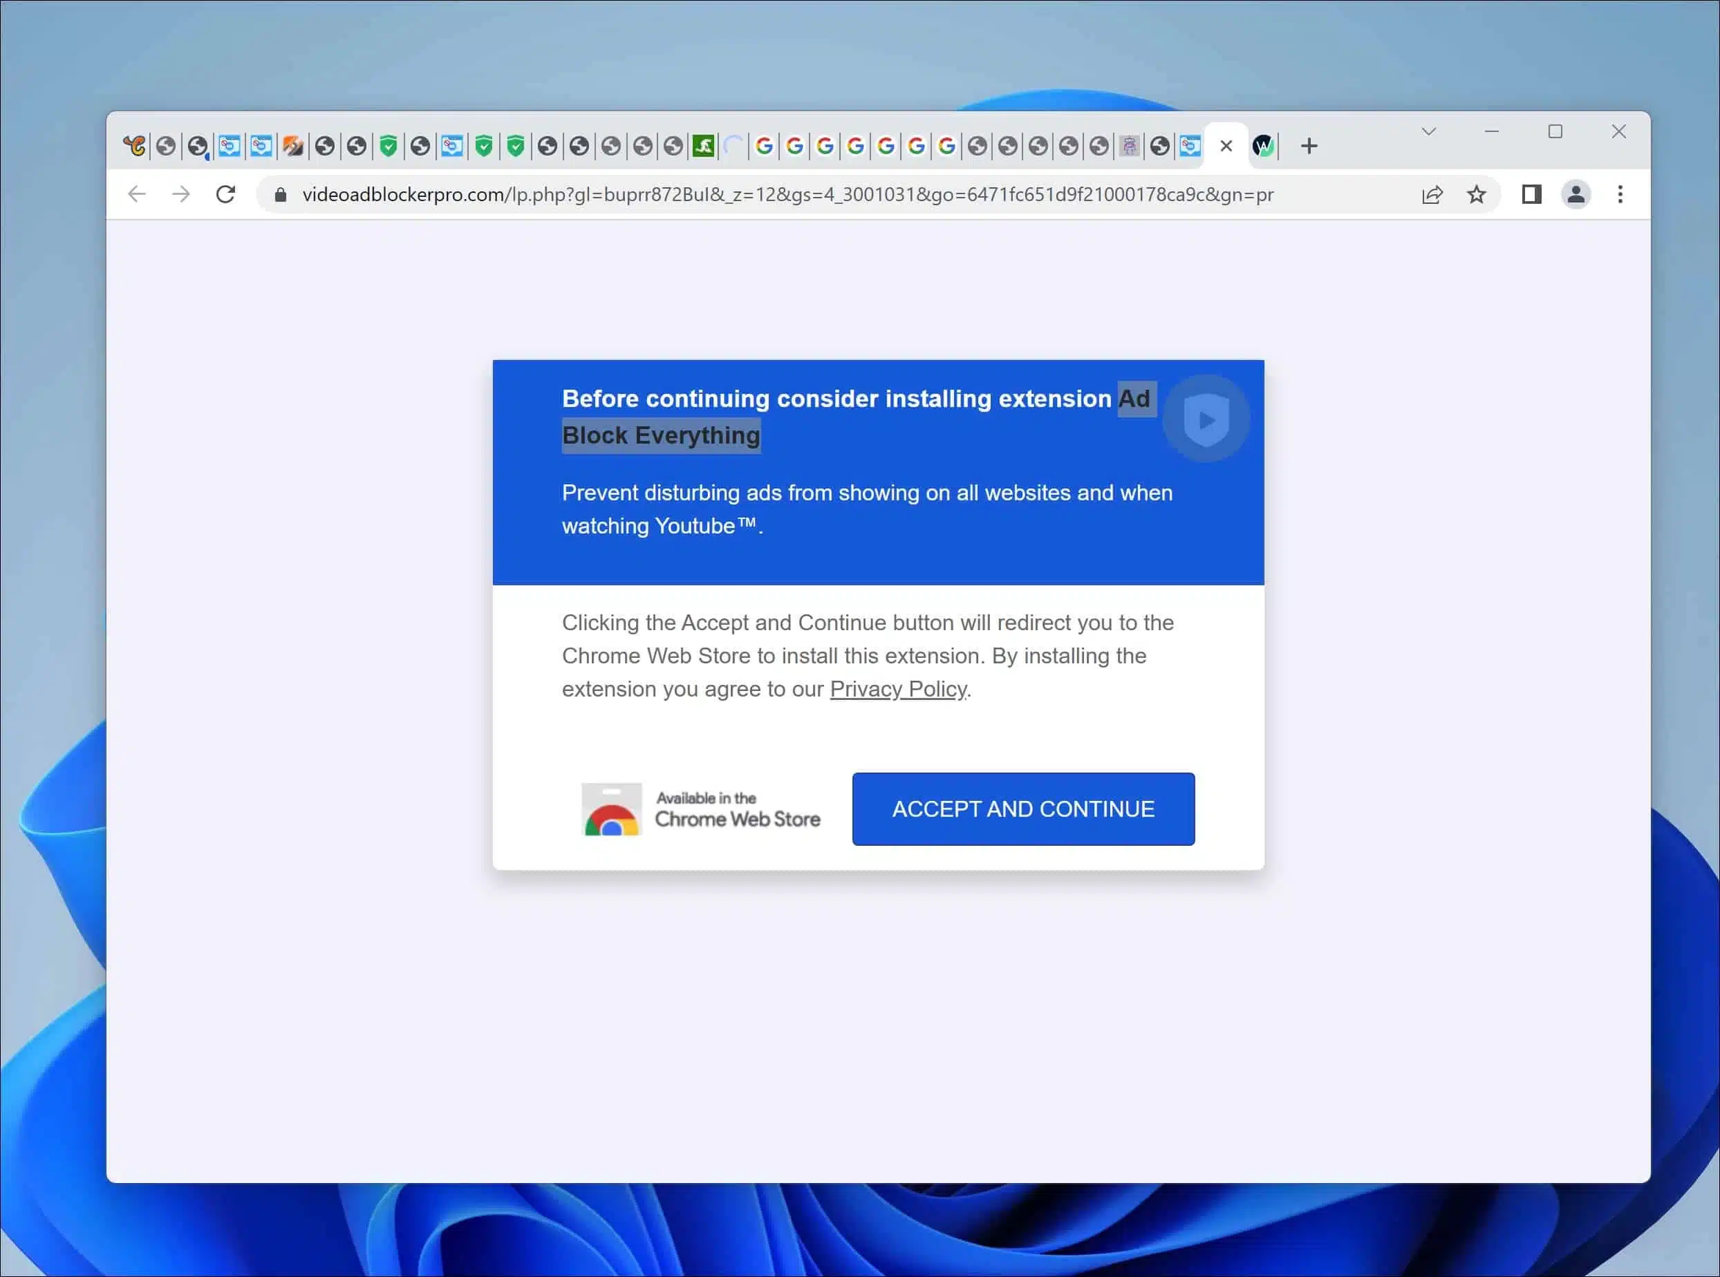This screenshot has width=1720, height=1277.
Task: Reload the current page
Action: [x=225, y=194]
